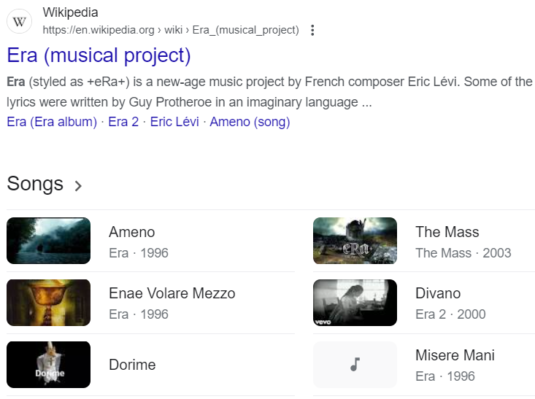The height and width of the screenshot is (399, 535).
Task: Open the Ameno (song) sitelink
Action: click(250, 122)
